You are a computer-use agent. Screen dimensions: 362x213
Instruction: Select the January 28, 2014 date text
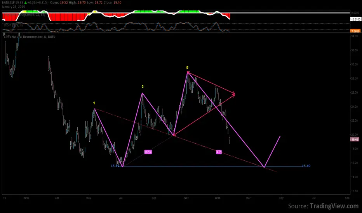pyautogui.click(x=13, y=7)
